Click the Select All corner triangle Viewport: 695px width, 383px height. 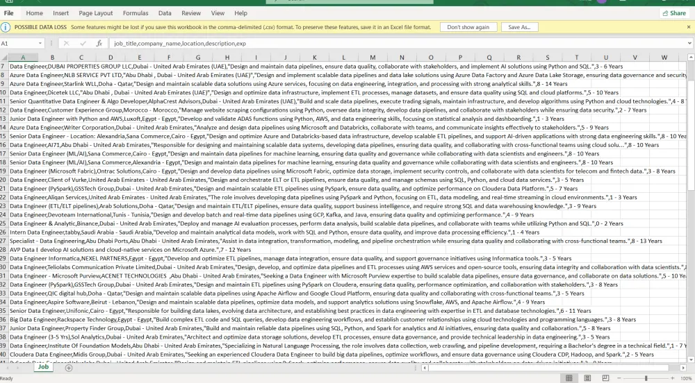pyautogui.click(x=4, y=58)
